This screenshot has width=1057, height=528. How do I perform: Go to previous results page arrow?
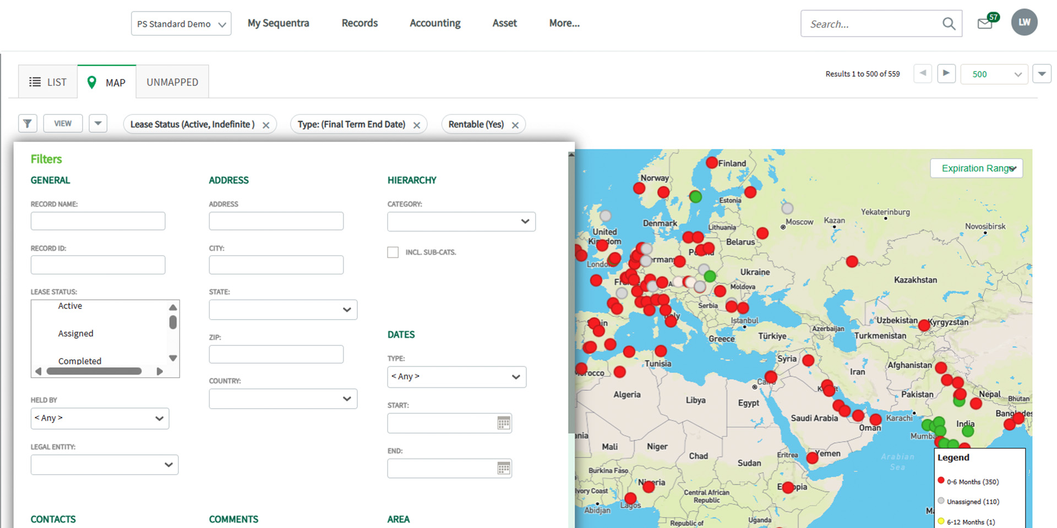pyautogui.click(x=923, y=73)
